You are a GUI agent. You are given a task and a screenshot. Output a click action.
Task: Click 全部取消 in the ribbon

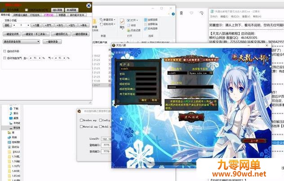point(151,24)
